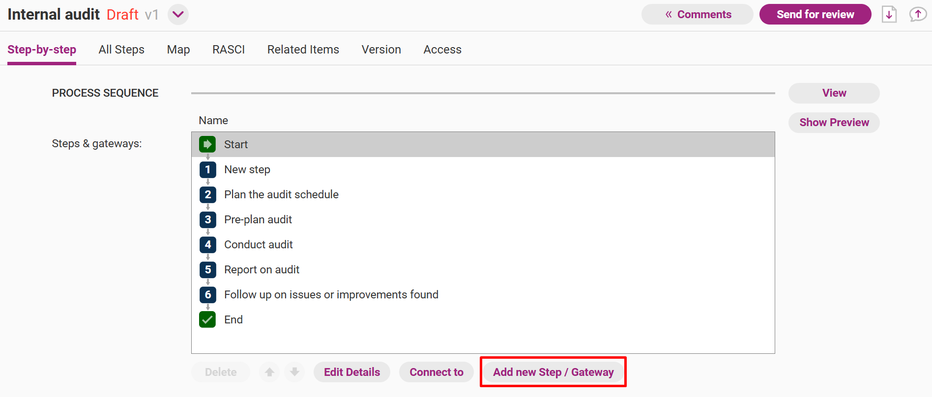Click the step 3 number icon
The height and width of the screenshot is (397, 932).
tap(207, 219)
